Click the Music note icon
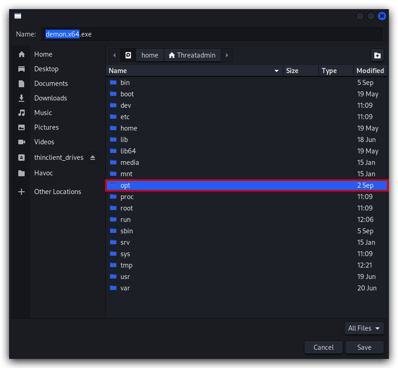Screen dimensions: 398x368 click(21, 113)
